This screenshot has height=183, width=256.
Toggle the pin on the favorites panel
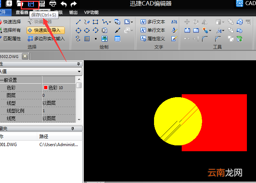[73, 129]
